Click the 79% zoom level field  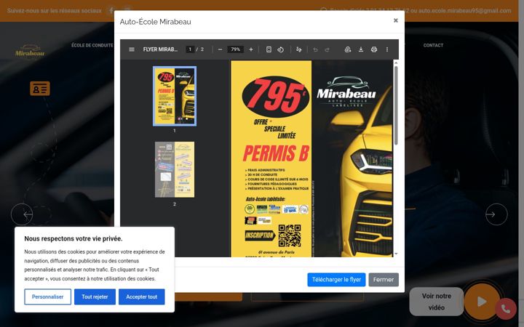click(x=235, y=49)
